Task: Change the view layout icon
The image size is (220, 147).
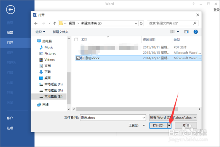Action: coord(172,32)
